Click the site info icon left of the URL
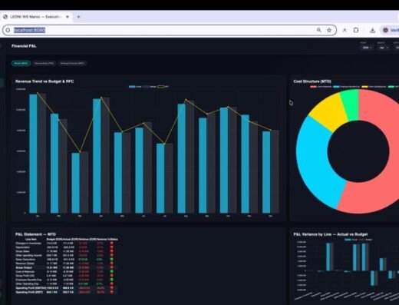399x305 pixels. (8, 30)
